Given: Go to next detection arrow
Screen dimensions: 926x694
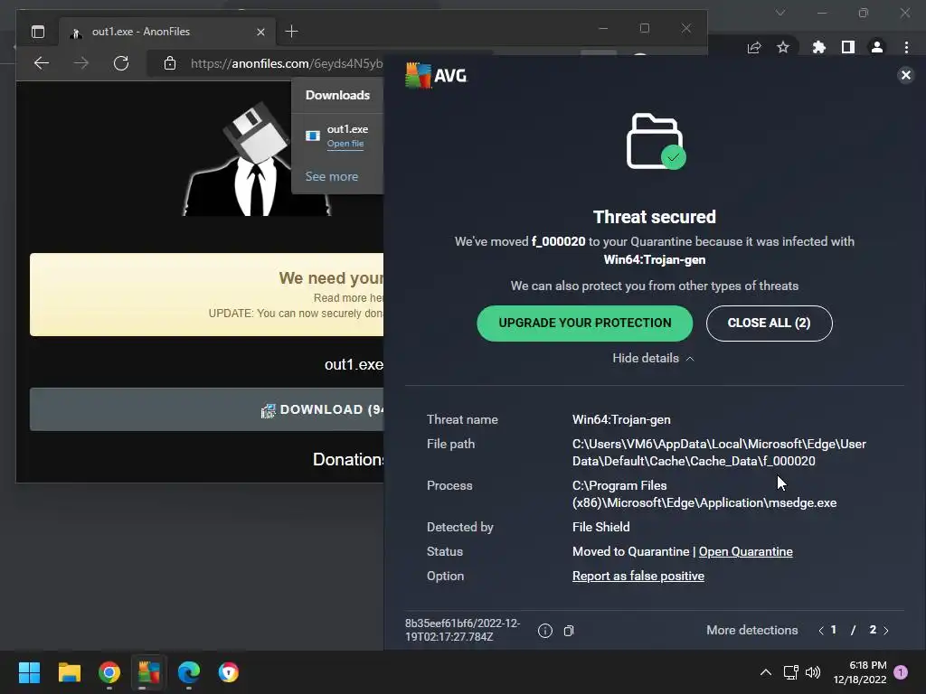Looking at the screenshot, I should point(886,630).
